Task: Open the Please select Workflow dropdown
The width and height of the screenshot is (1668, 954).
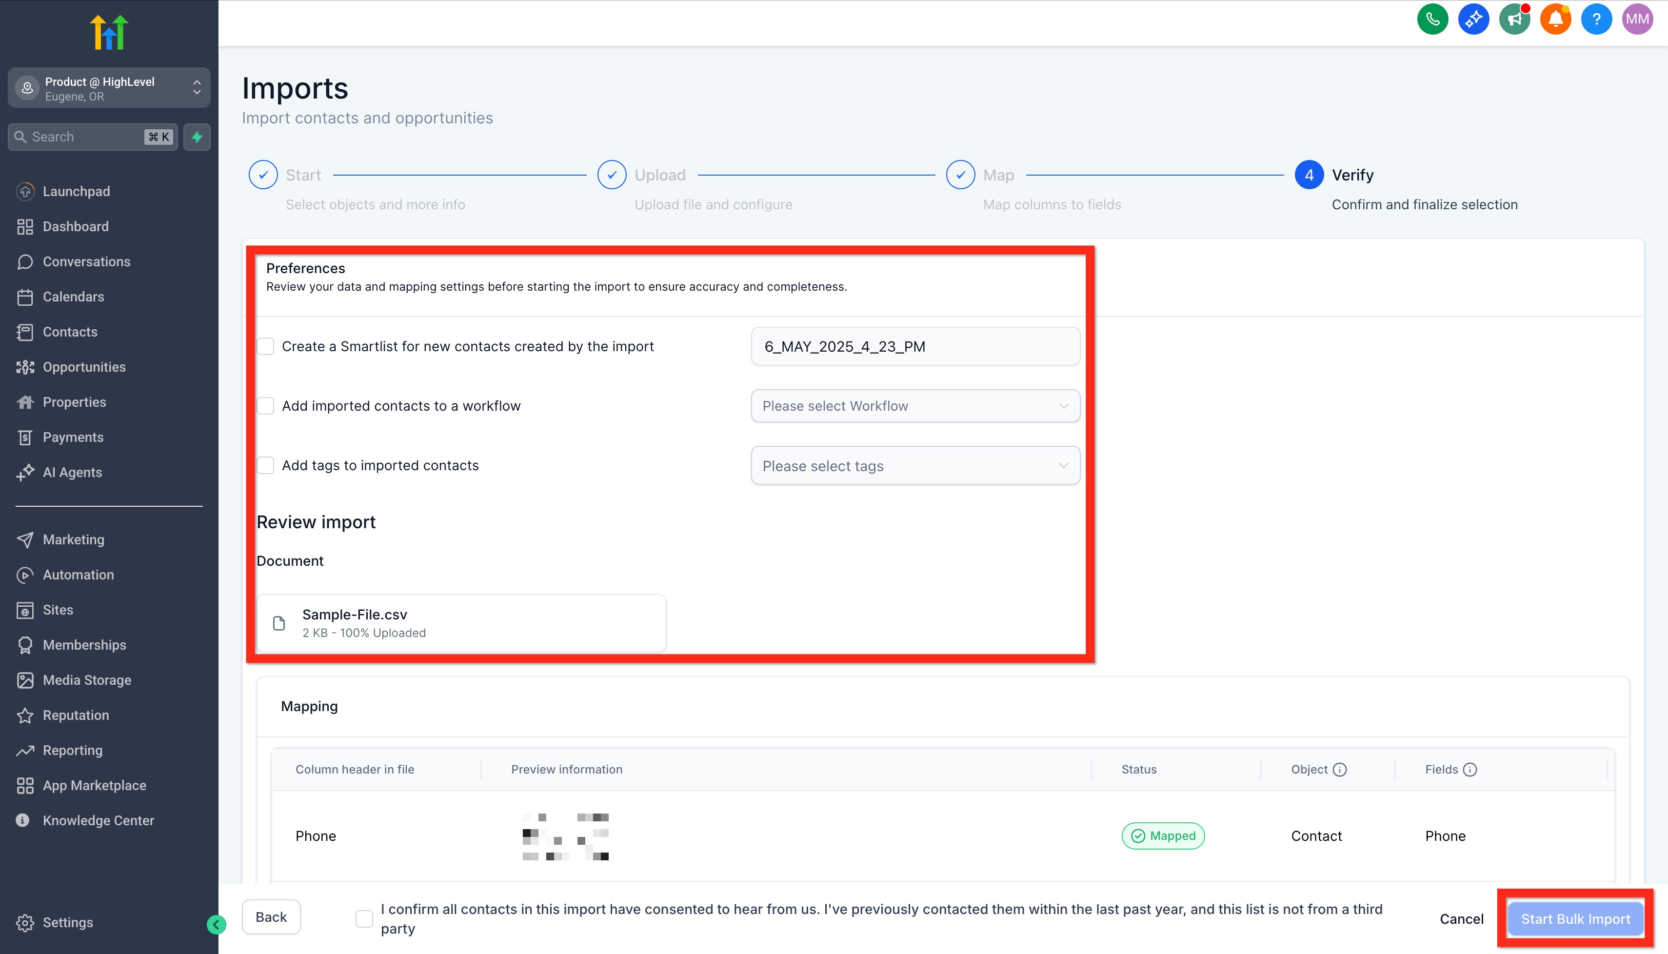Action: coord(914,406)
